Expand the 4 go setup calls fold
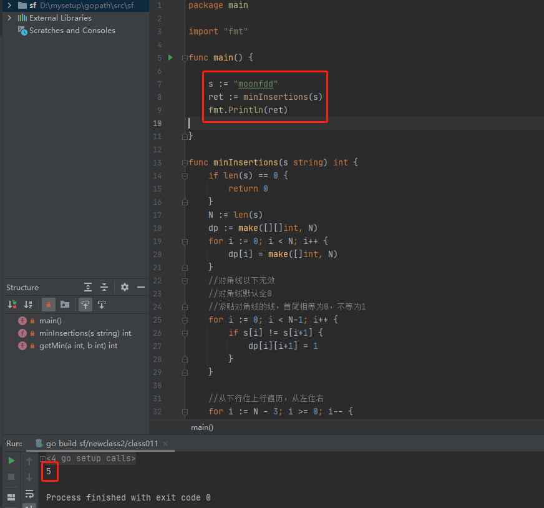The image size is (544, 508). tap(42, 459)
